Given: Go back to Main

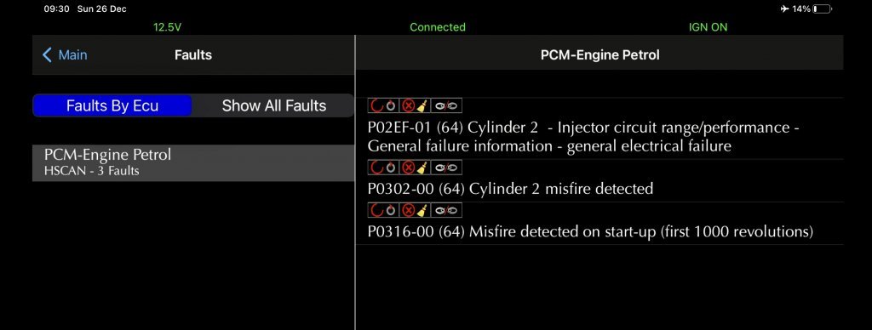Looking at the screenshot, I should coord(65,54).
